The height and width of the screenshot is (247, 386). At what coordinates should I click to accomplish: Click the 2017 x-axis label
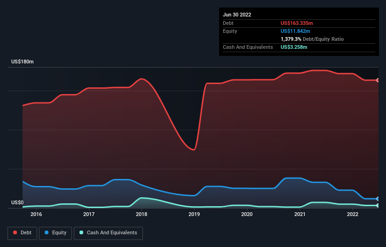click(x=89, y=214)
